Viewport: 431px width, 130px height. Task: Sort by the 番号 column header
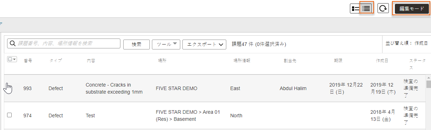tap(28, 61)
